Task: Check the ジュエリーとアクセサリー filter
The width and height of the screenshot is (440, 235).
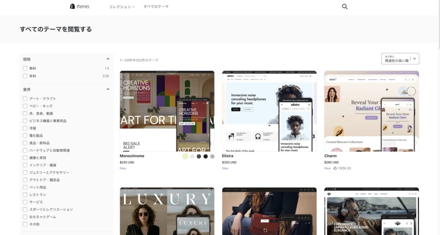Action: point(25,172)
